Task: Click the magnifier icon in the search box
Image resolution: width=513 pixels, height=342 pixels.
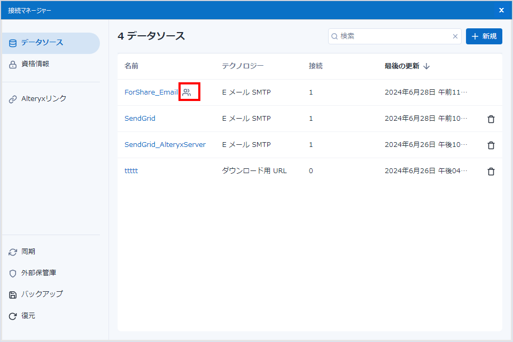Action: coord(335,36)
